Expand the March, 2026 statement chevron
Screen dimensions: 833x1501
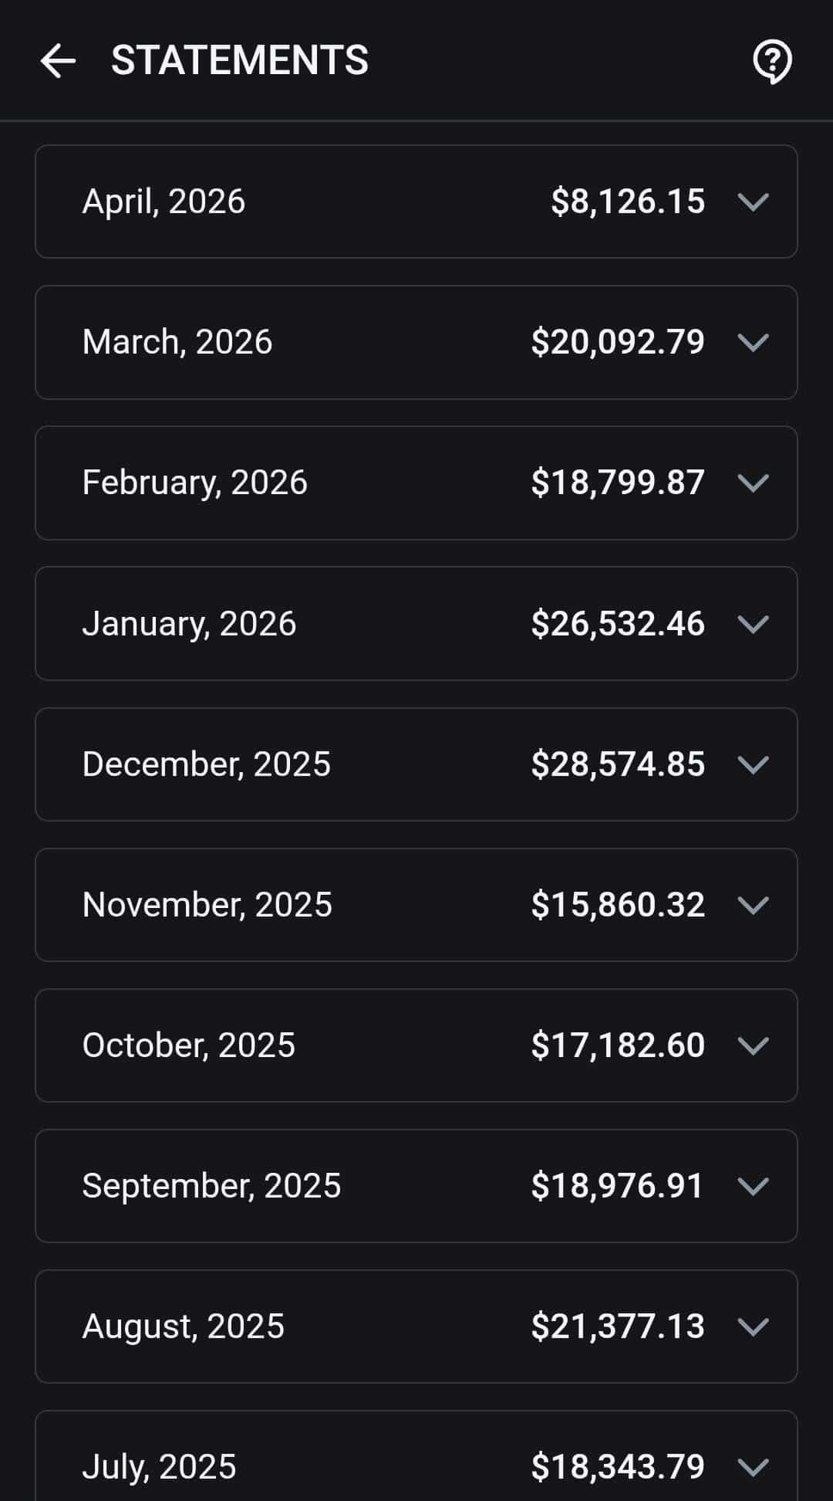point(753,342)
